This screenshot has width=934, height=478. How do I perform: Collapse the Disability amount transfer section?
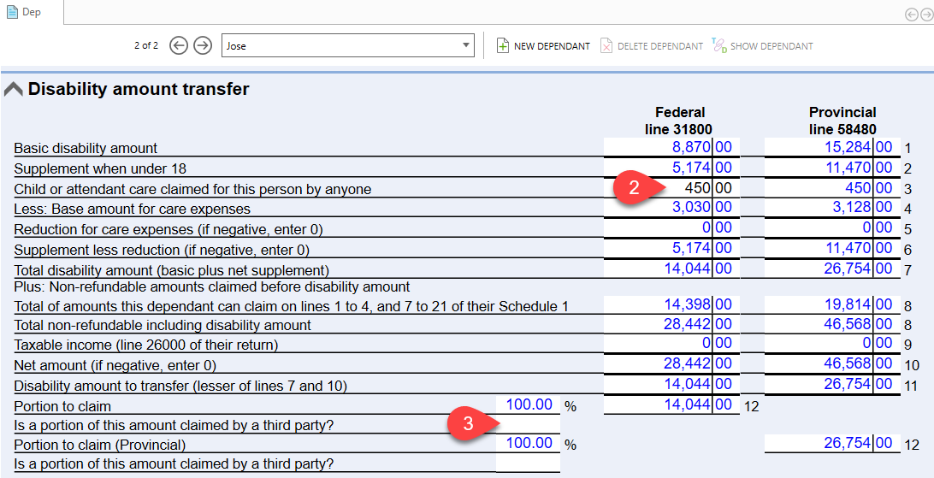(13, 89)
